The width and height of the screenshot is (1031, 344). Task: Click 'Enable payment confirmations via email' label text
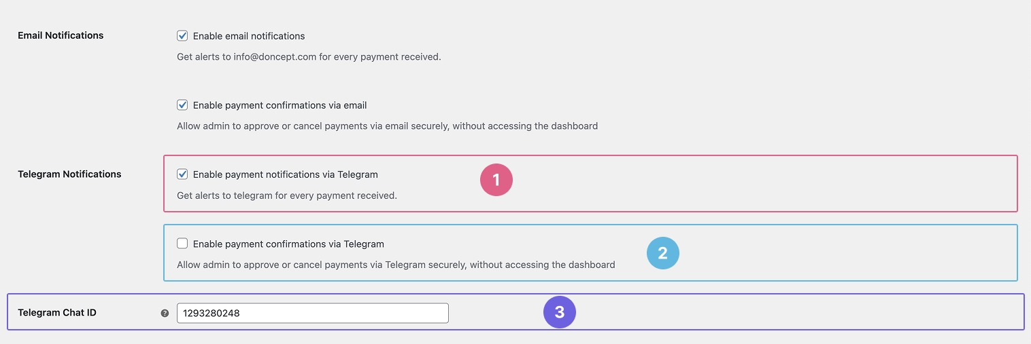pos(280,105)
